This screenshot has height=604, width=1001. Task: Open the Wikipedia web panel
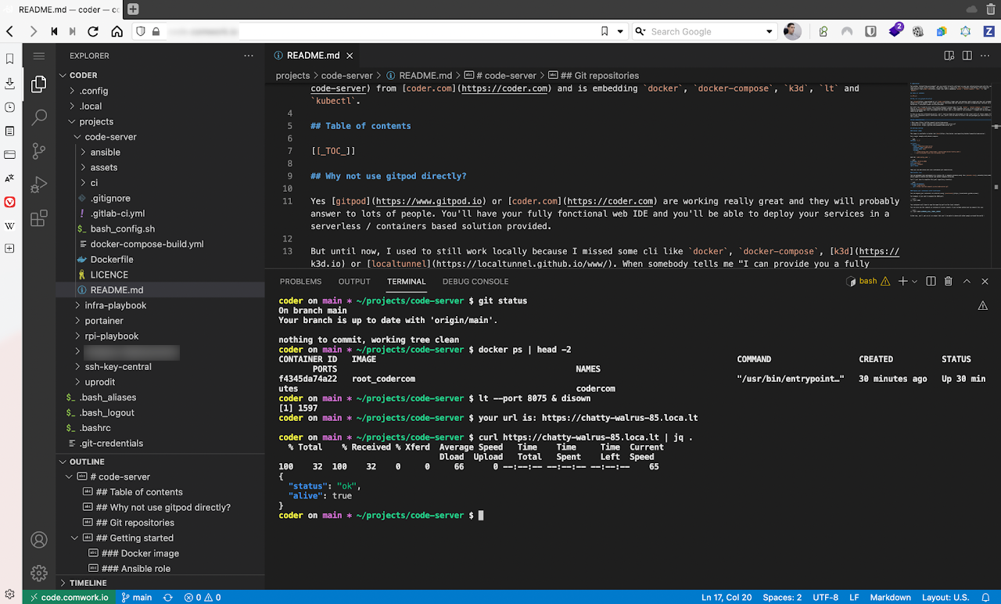(x=10, y=226)
